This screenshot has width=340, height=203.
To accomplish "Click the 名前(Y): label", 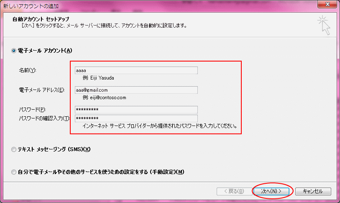I will tap(28, 70).
